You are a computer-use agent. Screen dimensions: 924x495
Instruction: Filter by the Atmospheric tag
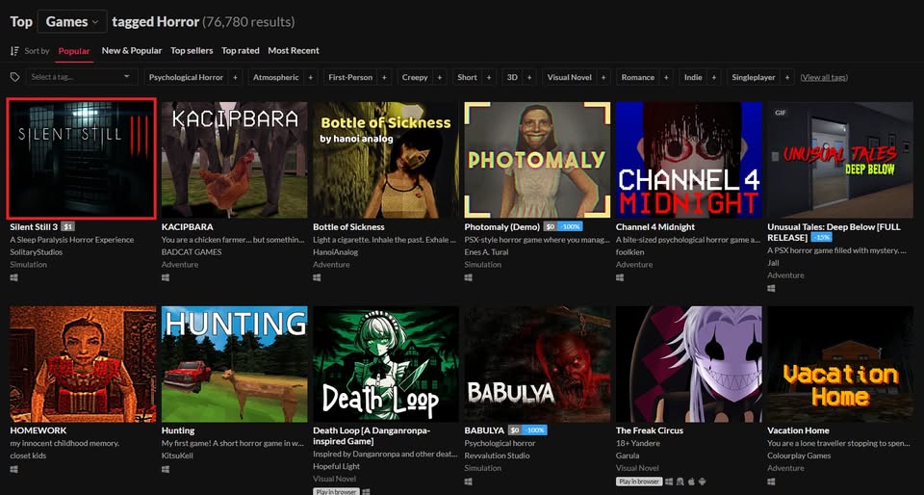(x=276, y=77)
